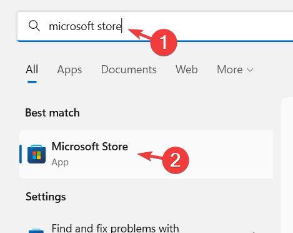Click the red annotation circle numbered 2
Viewport: 293px width, 233px height.
176,160
